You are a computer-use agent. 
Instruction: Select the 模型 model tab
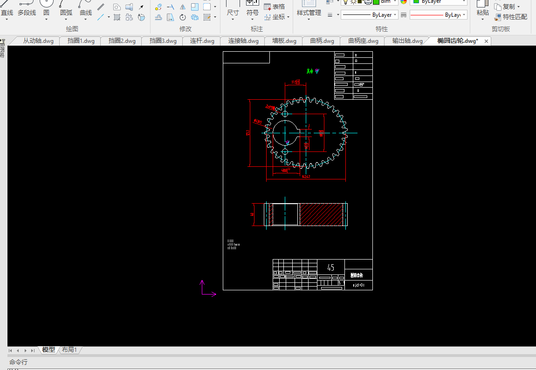[x=48, y=350]
